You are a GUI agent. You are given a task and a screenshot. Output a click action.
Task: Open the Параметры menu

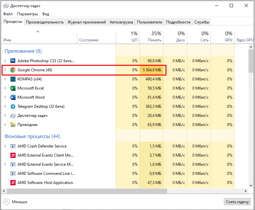[x=28, y=14]
